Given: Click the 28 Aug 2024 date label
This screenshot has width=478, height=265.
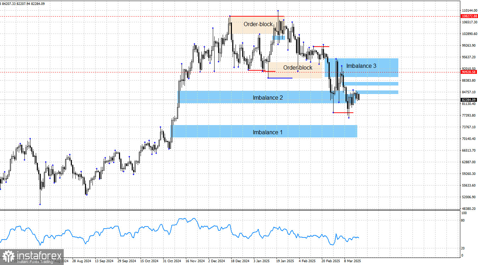Looking at the screenshot, I should pyautogui.click(x=81, y=261).
